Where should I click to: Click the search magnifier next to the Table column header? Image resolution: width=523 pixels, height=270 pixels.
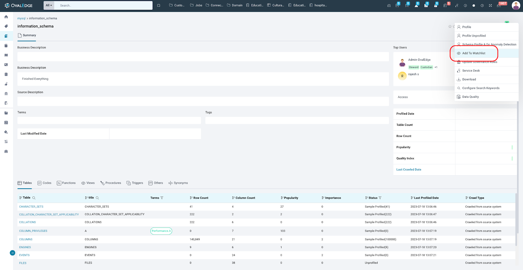pos(34,198)
